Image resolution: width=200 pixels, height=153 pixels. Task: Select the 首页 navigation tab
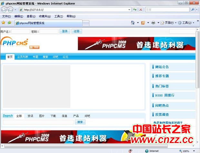(10, 57)
